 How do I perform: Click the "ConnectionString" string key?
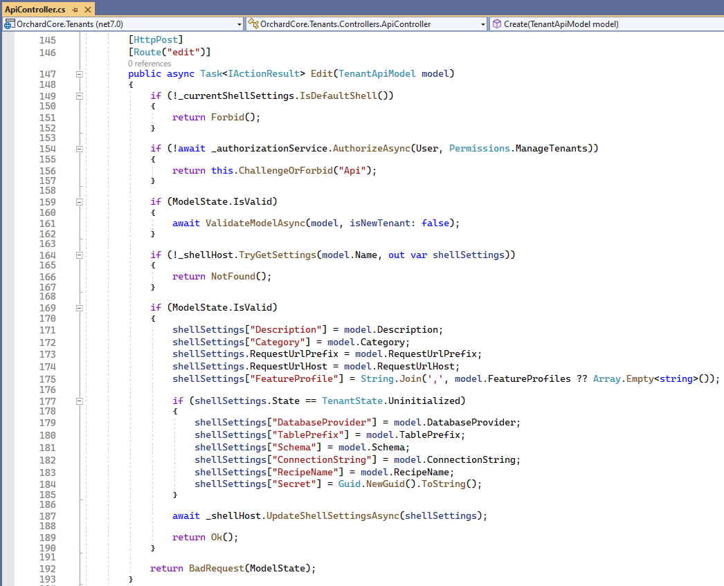[321, 460]
